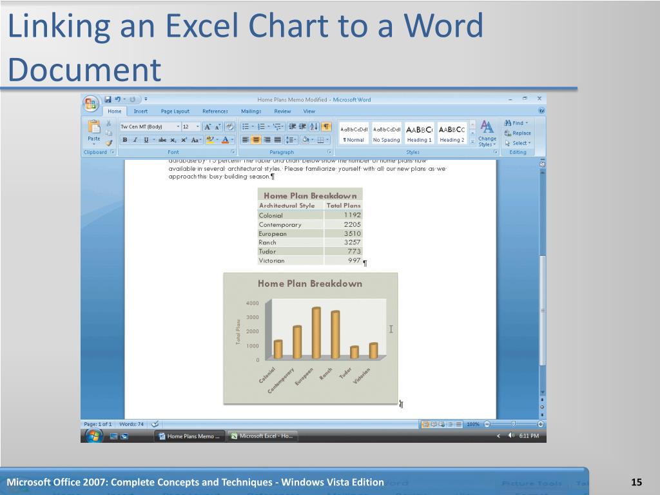Apply the Heading 2 style
This screenshot has width=660, height=495.
[x=452, y=134]
